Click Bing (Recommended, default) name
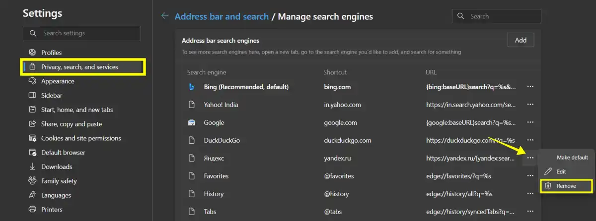Viewport: 596px width, 221px height. [x=246, y=87]
